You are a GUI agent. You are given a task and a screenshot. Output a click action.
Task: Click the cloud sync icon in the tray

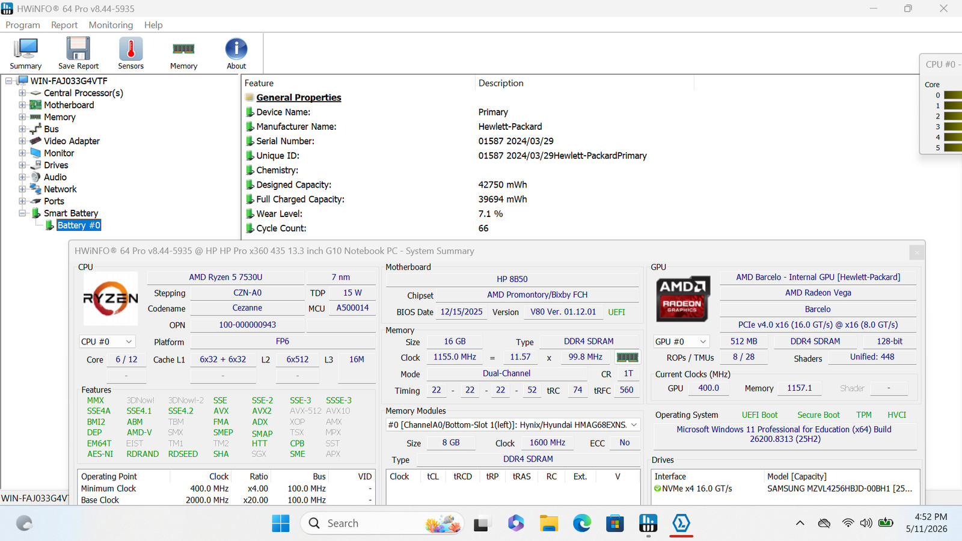pyautogui.click(x=824, y=523)
